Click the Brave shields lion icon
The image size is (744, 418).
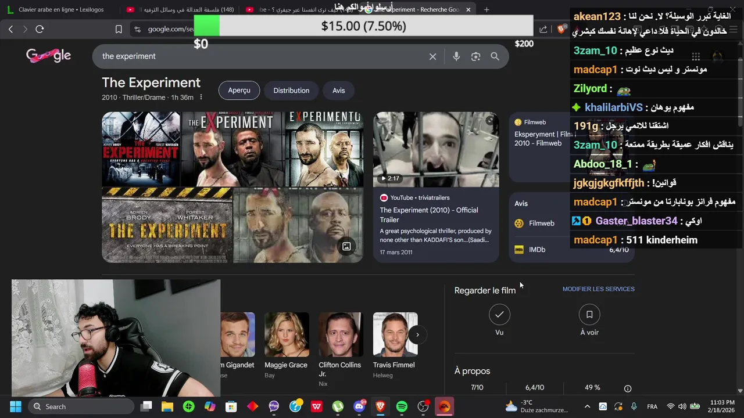point(561,28)
